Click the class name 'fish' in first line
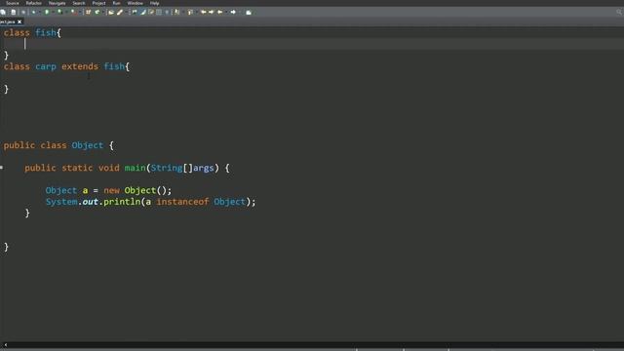624x351 pixels. tap(46, 32)
